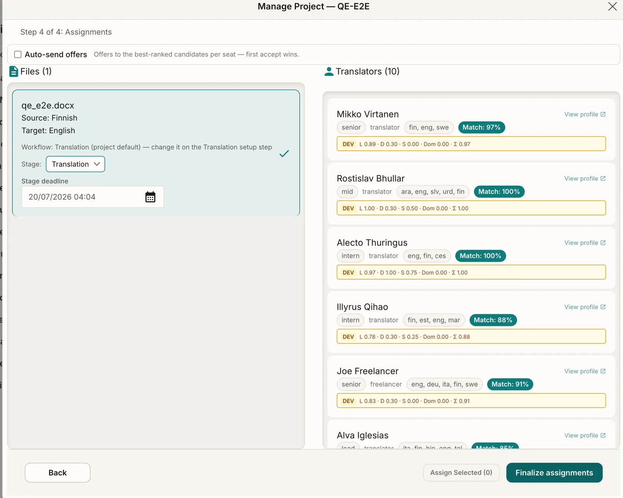Screen dimensions: 623x498
Task: Enable the Auto-send offers checkbox
Action: coord(18,55)
